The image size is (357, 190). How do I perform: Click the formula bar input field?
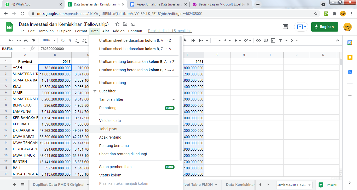pos(183,49)
